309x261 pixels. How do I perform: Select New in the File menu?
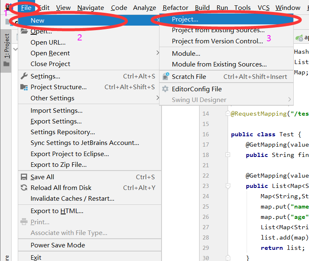[89, 21]
